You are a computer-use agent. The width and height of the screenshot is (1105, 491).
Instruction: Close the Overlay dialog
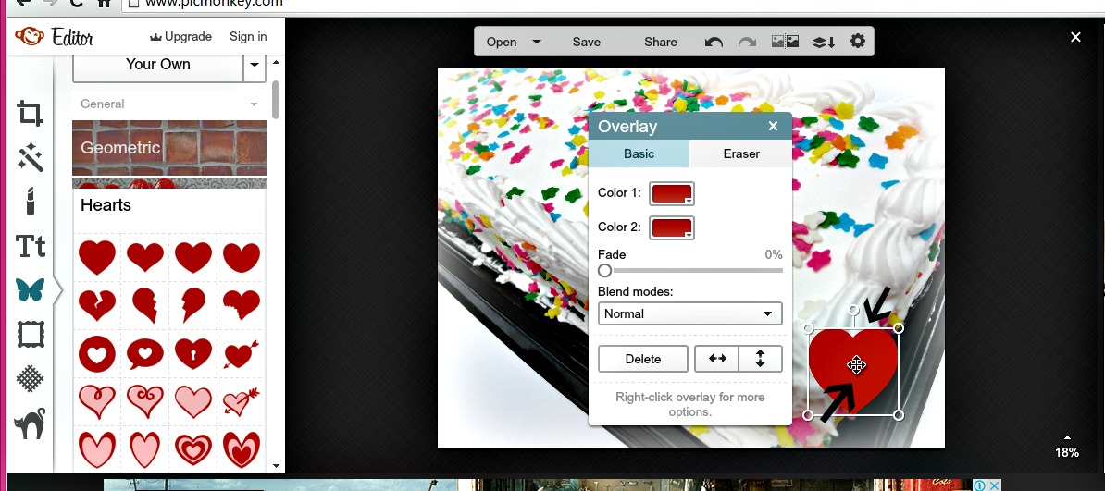pyautogui.click(x=773, y=126)
